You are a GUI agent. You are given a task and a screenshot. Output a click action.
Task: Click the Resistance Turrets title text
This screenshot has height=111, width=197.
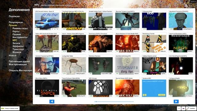148,34
